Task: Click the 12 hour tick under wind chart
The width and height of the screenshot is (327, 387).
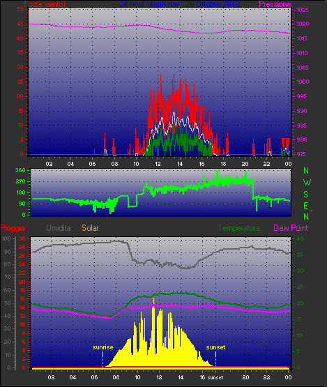Action: (x=158, y=164)
